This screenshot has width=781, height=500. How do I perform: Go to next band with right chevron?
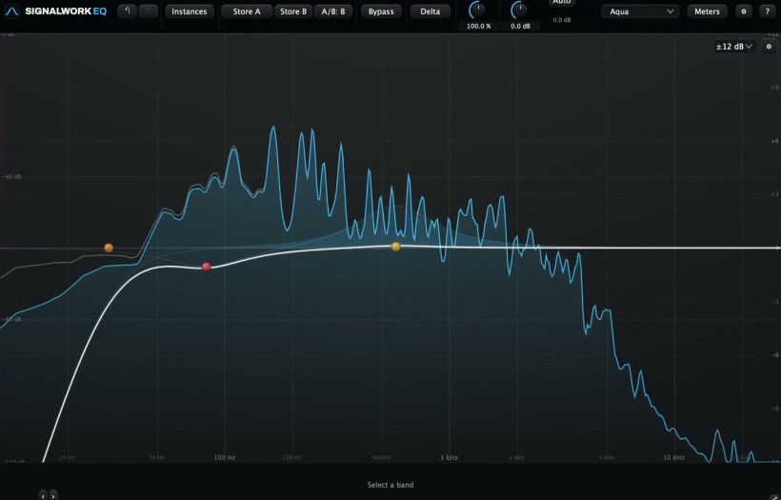click(x=53, y=495)
